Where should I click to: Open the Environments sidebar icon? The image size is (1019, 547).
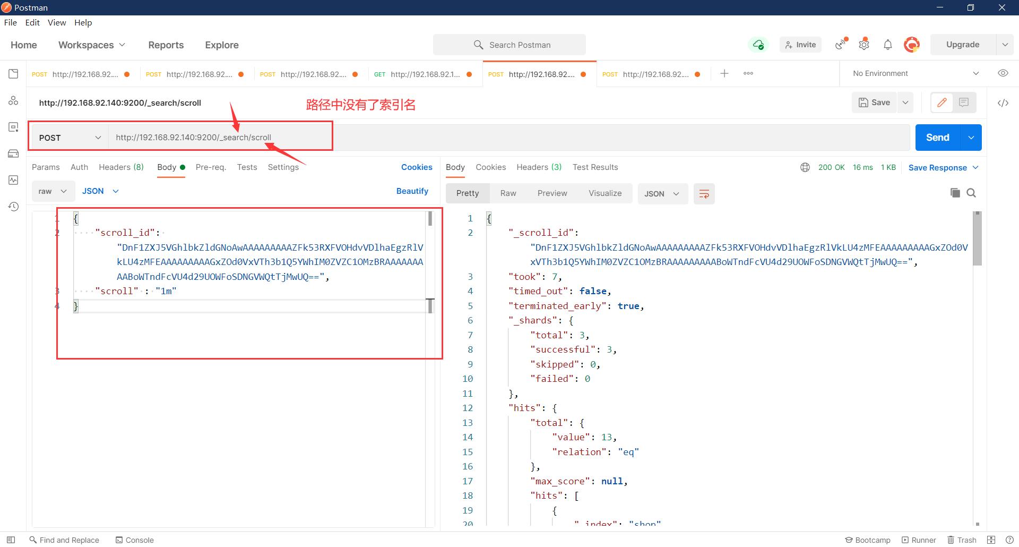13,127
